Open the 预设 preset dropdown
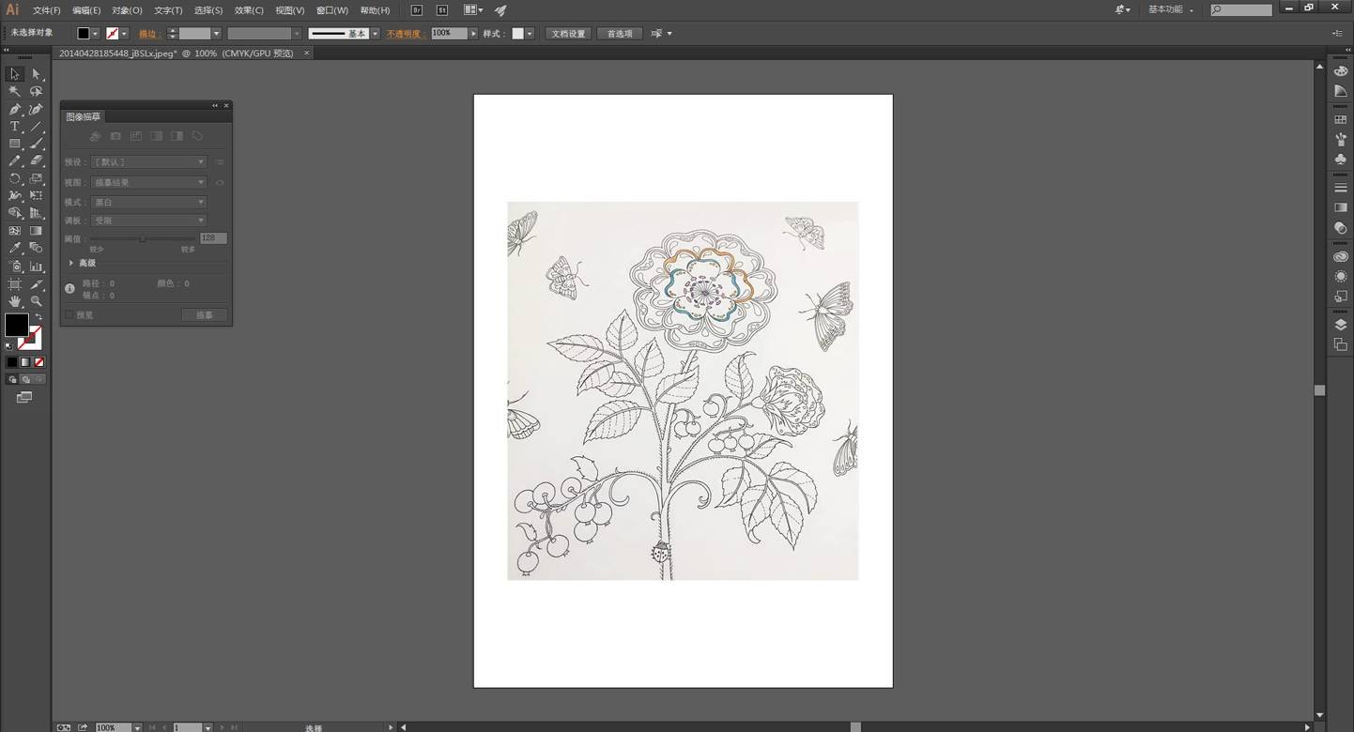The height and width of the screenshot is (732, 1354). [x=148, y=162]
